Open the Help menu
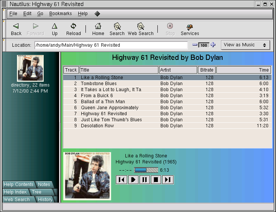The width and height of the screenshot is (276, 212). (x=83, y=14)
